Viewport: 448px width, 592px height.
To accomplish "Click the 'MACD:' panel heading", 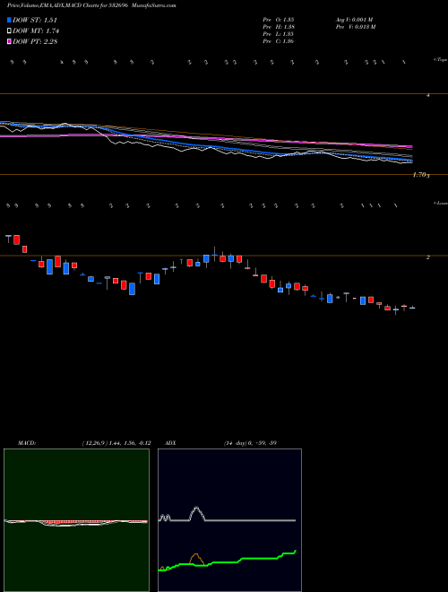I will point(27,443).
